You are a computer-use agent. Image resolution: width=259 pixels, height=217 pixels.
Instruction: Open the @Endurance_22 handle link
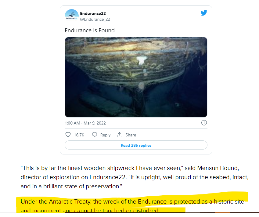[95, 19]
